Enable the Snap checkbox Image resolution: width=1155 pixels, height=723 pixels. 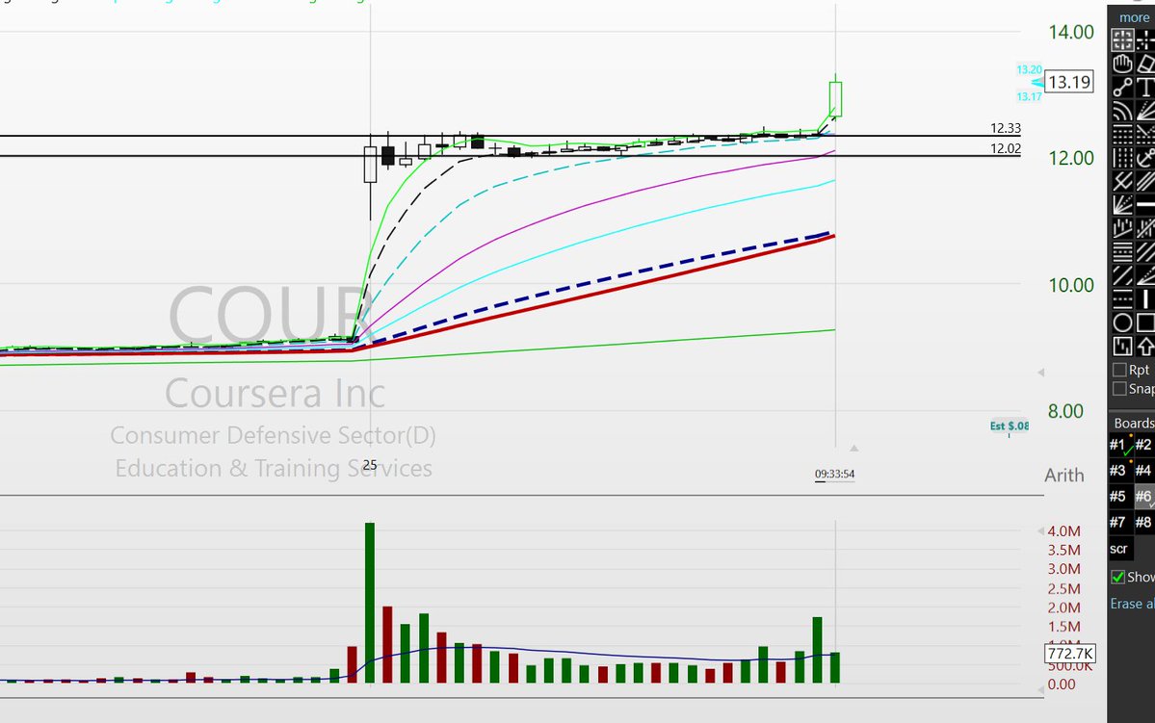pyautogui.click(x=1119, y=389)
